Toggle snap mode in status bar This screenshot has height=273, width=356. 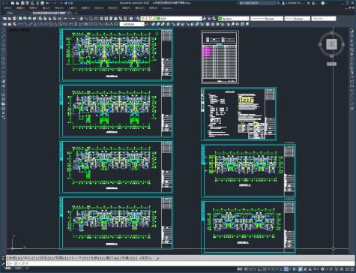pyautogui.click(x=251, y=269)
